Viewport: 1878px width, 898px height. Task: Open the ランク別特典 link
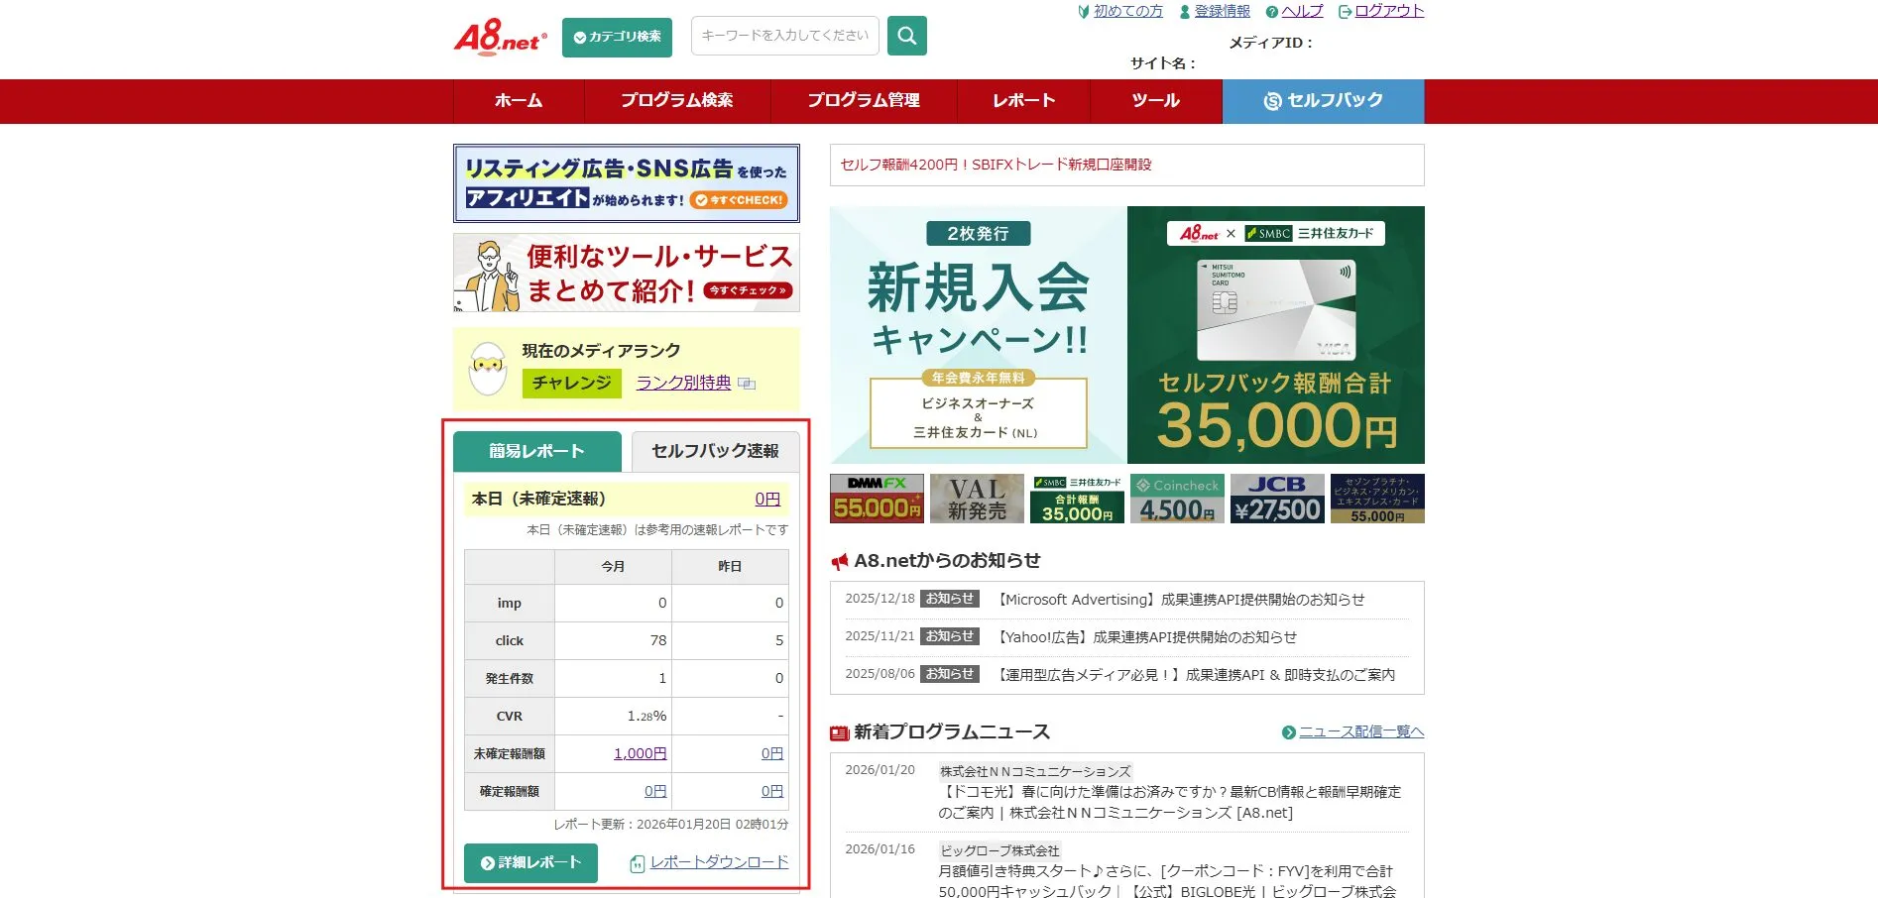click(683, 383)
